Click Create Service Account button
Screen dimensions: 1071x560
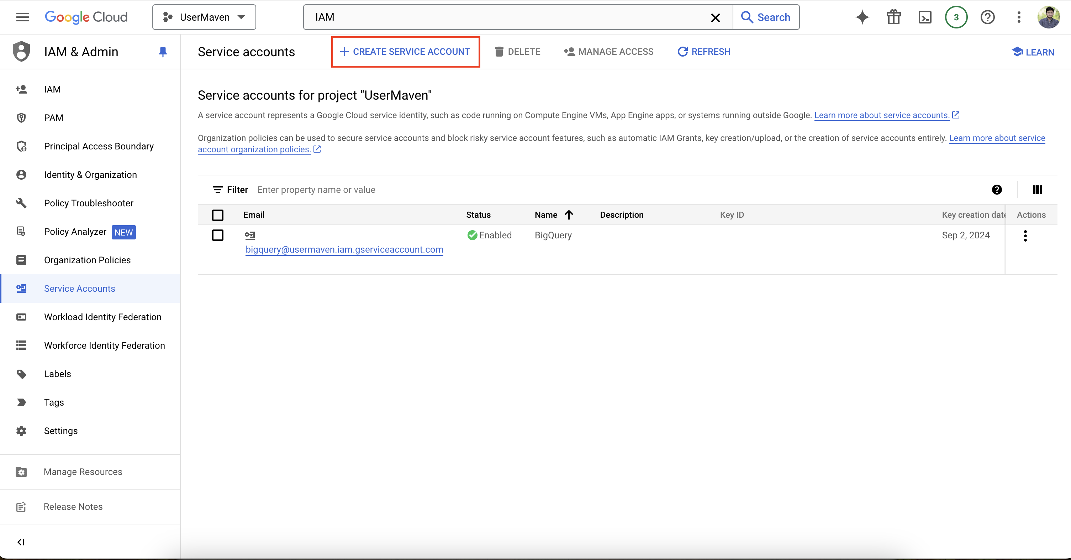click(405, 52)
